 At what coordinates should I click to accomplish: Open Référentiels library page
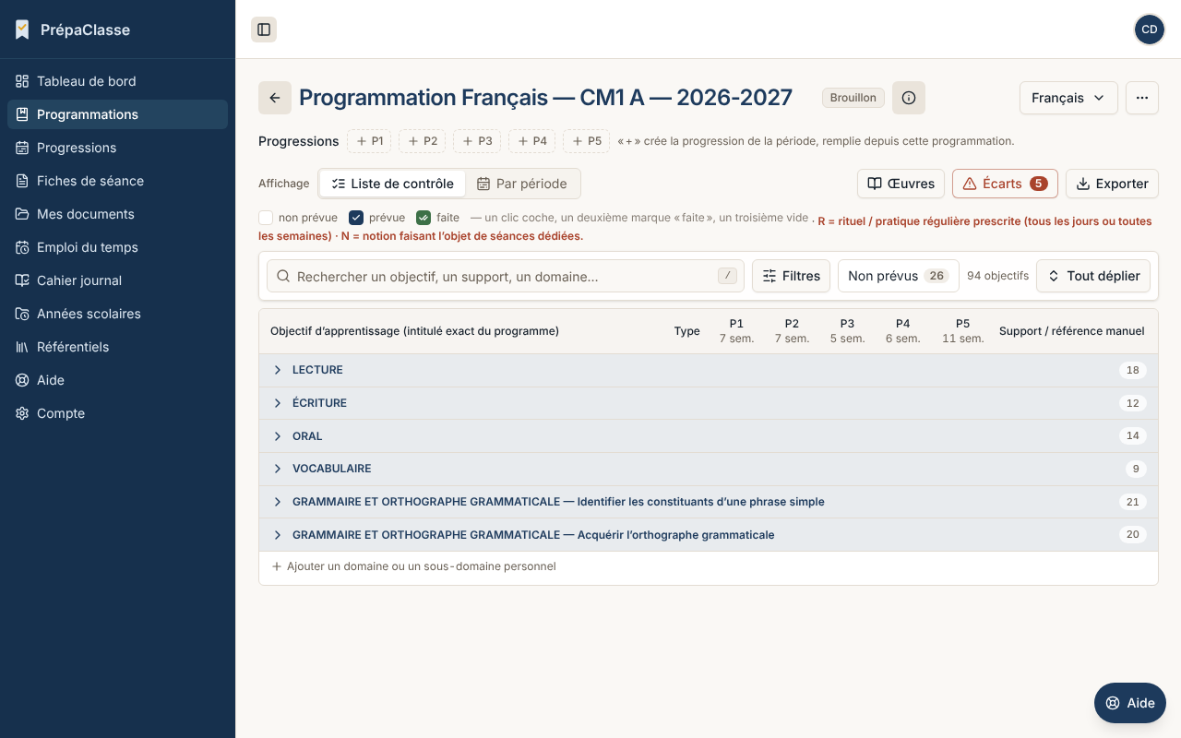pyautogui.click(x=117, y=347)
